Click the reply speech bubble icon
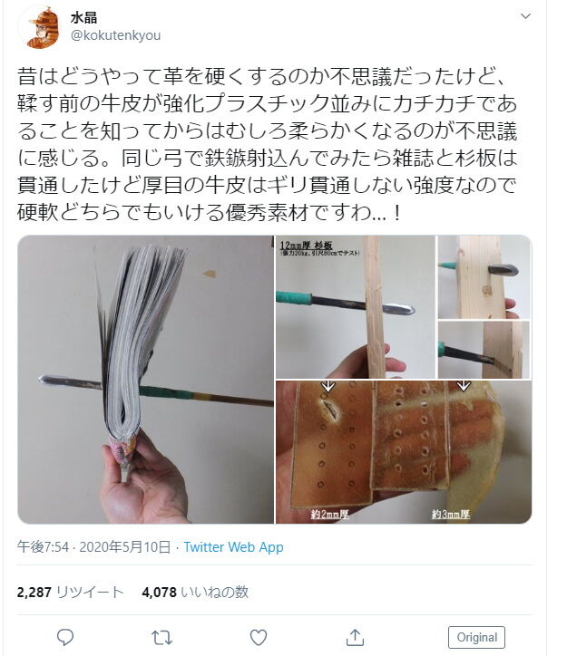 (x=65, y=638)
